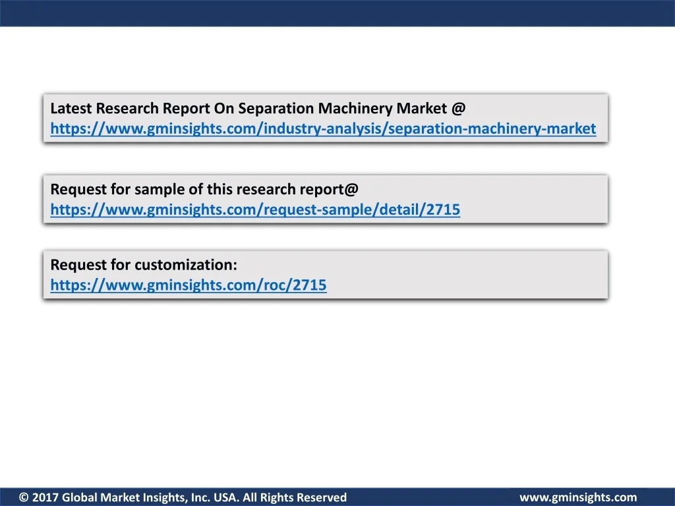Click the 'Request for customization:' label

tap(143, 265)
